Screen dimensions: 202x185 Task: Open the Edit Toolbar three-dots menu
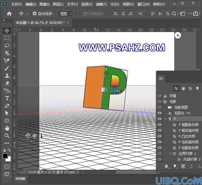(7, 143)
